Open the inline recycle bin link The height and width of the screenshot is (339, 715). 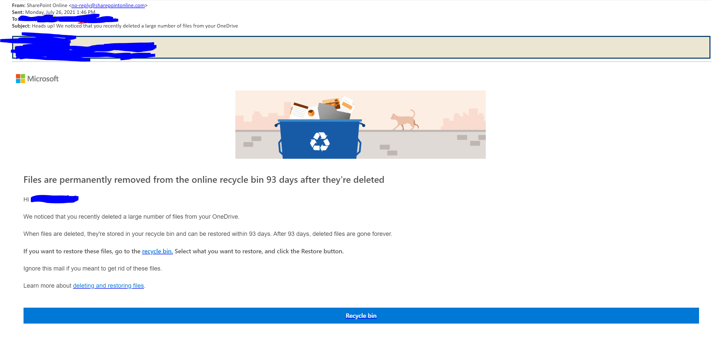pyautogui.click(x=157, y=251)
